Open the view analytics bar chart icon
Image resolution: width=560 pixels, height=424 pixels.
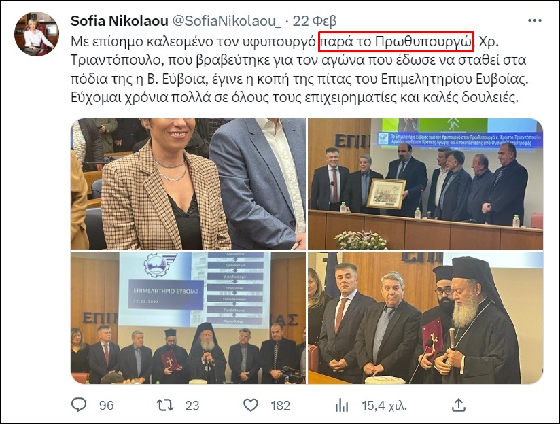click(x=342, y=405)
